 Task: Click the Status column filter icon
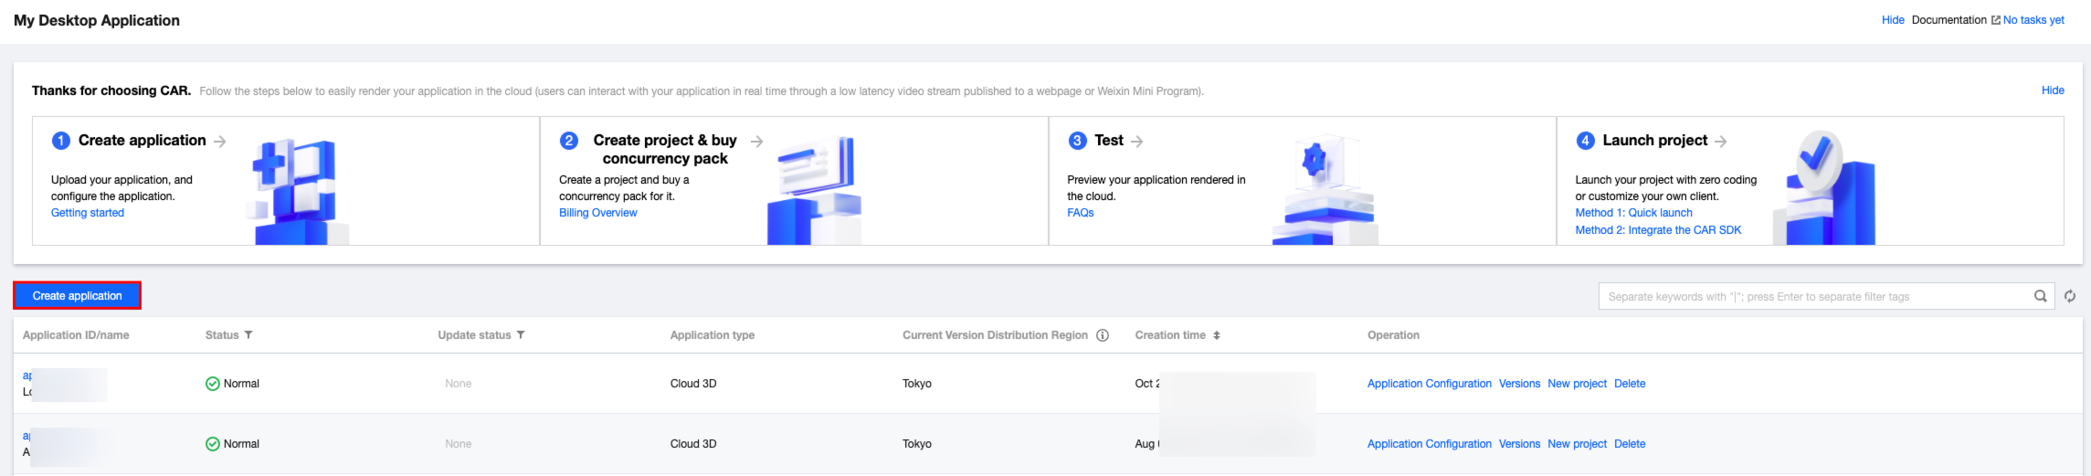pos(248,335)
